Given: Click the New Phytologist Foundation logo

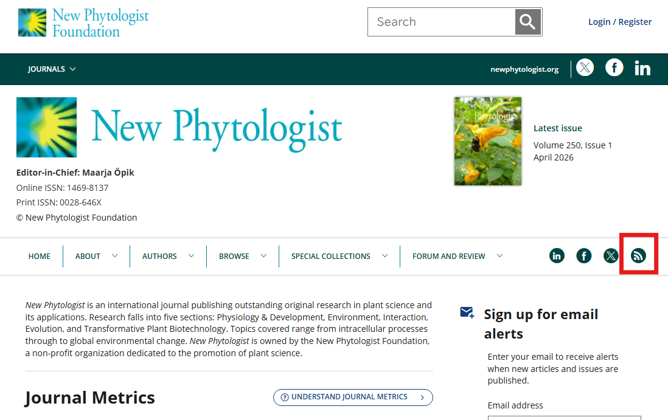Looking at the screenshot, I should [83, 22].
